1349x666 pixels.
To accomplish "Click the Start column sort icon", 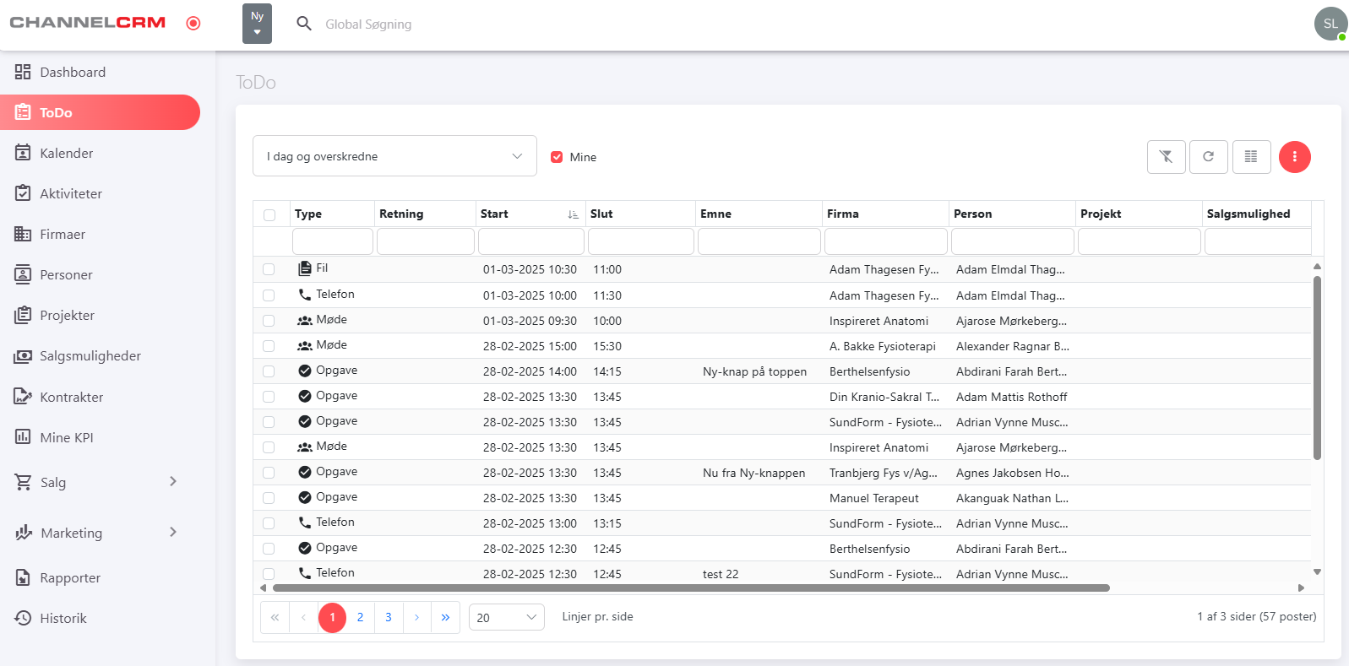I will [x=573, y=214].
